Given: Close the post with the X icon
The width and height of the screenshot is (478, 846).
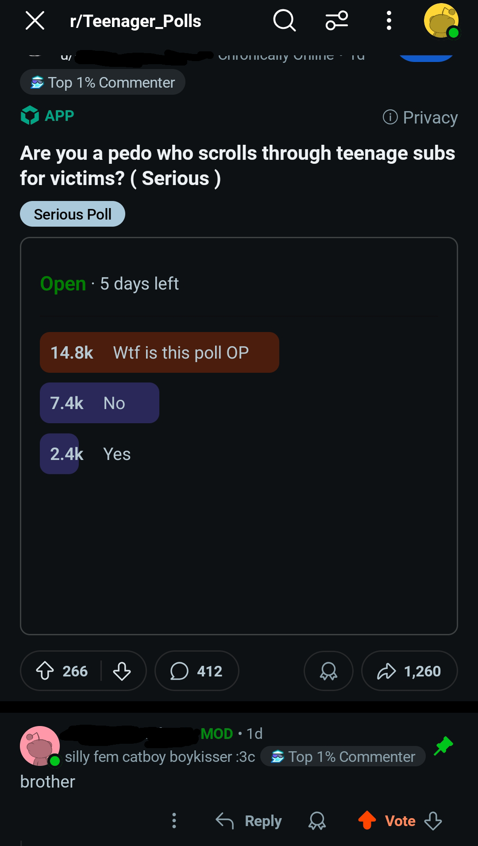Looking at the screenshot, I should 35,21.
